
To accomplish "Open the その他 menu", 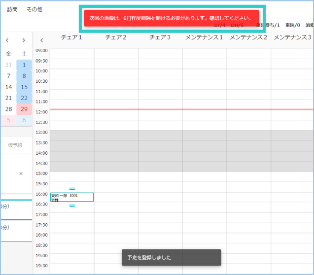I will coord(35,9).
